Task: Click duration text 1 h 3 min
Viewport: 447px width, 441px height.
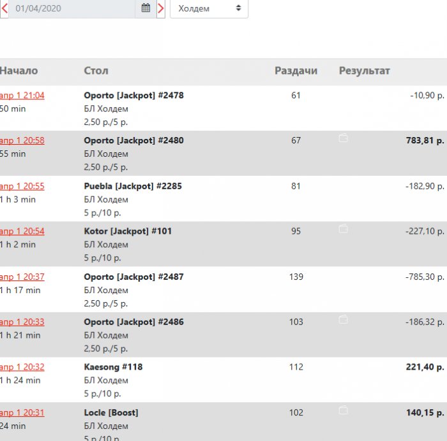Action: (18, 199)
